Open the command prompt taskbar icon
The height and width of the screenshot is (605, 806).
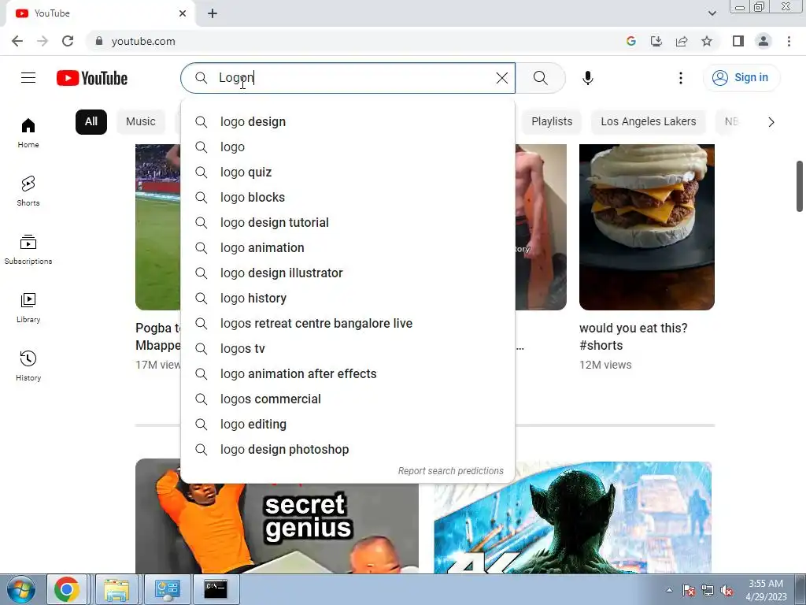[x=216, y=589]
